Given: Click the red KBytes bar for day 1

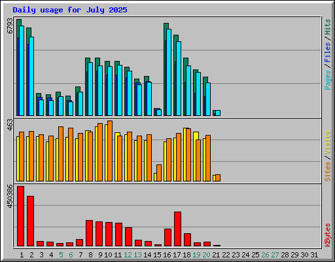Looking at the screenshot, I should tap(21, 216).
